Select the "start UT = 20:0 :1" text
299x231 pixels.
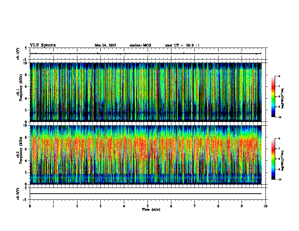tap(182, 45)
